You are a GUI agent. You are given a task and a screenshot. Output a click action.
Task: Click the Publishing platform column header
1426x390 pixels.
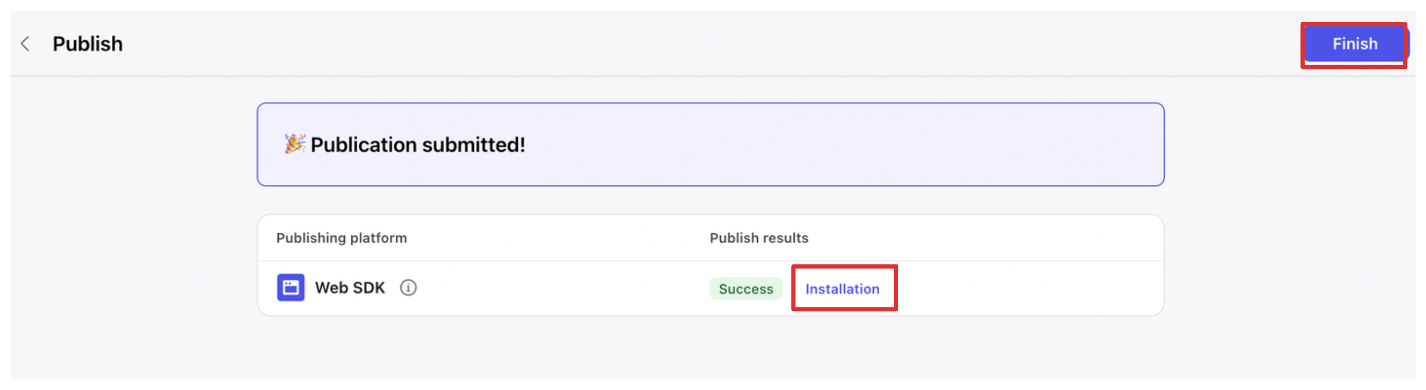pyautogui.click(x=342, y=238)
